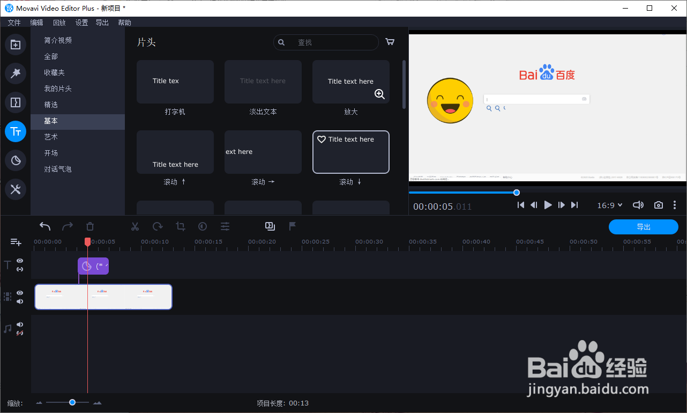This screenshot has width=687, height=413.
Task: Click the undo arrow in timeline toolbar
Action: click(45, 226)
